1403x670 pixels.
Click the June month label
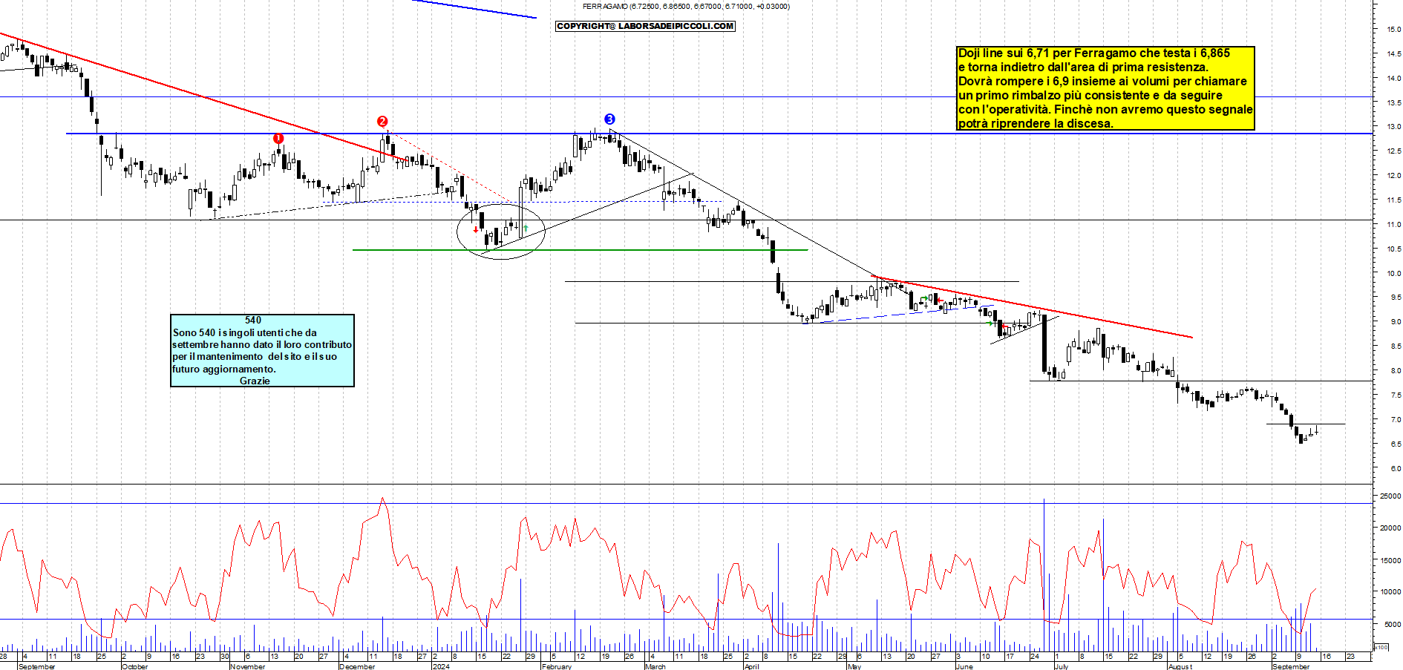click(x=964, y=666)
